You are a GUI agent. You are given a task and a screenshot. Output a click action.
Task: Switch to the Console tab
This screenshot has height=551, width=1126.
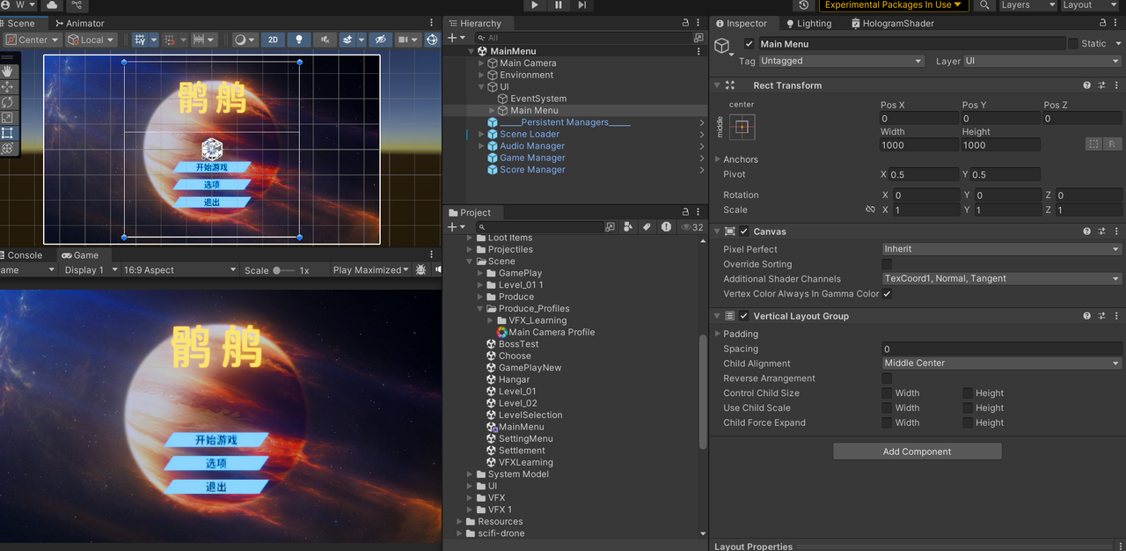(x=25, y=255)
